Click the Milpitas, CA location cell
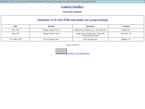Viewport: 145px width, 109px height. (x=126, y=39)
